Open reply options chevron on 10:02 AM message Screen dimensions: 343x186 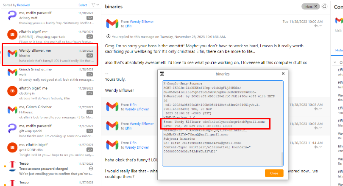321,109
